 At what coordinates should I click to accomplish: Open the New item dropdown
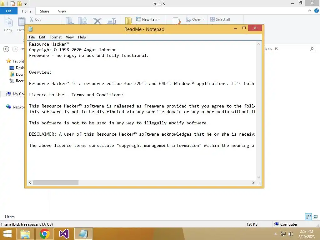coord(148,19)
